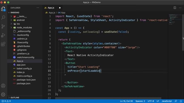Click the Split Editor Right icon

175,8
